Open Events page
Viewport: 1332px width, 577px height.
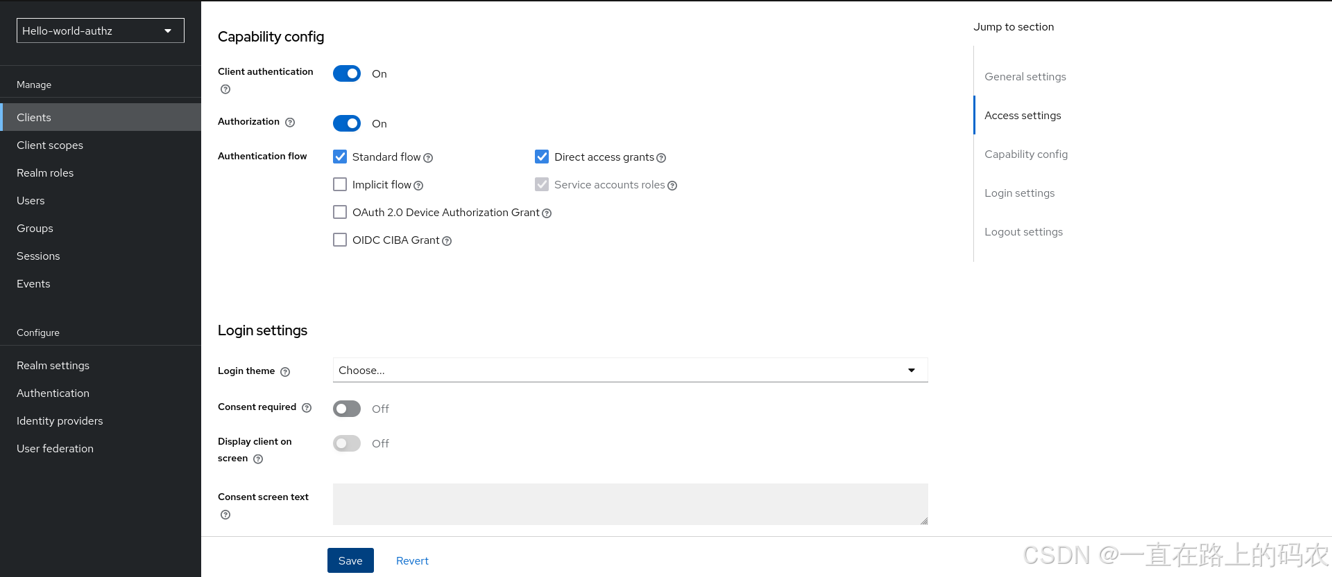tap(101, 283)
